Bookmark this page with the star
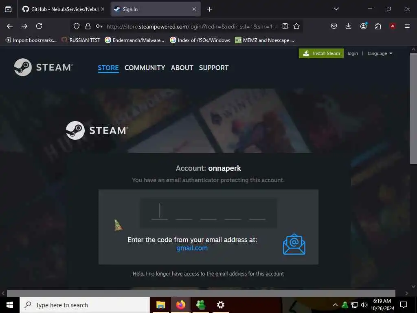 [x=296, y=26]
